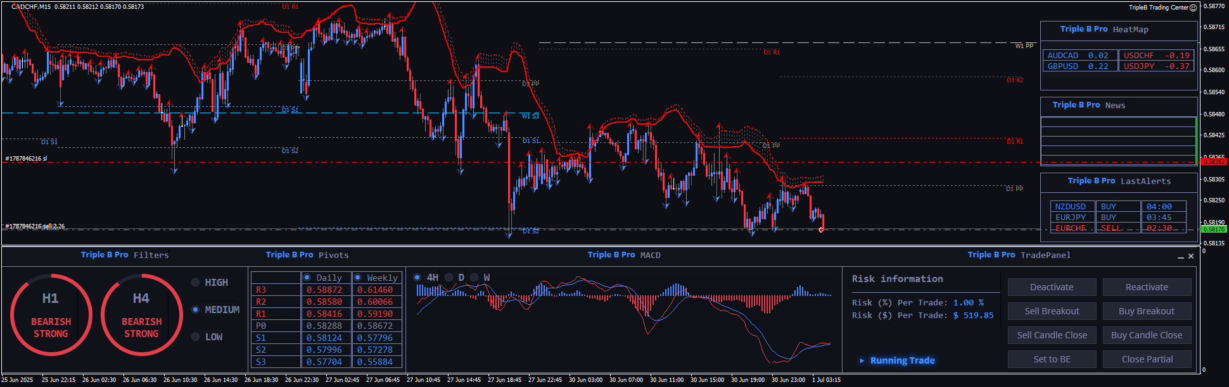1229x387 pixels.
Task: Click the TripleB Trading Center smiley icon
Action: tap(1193, 8)
